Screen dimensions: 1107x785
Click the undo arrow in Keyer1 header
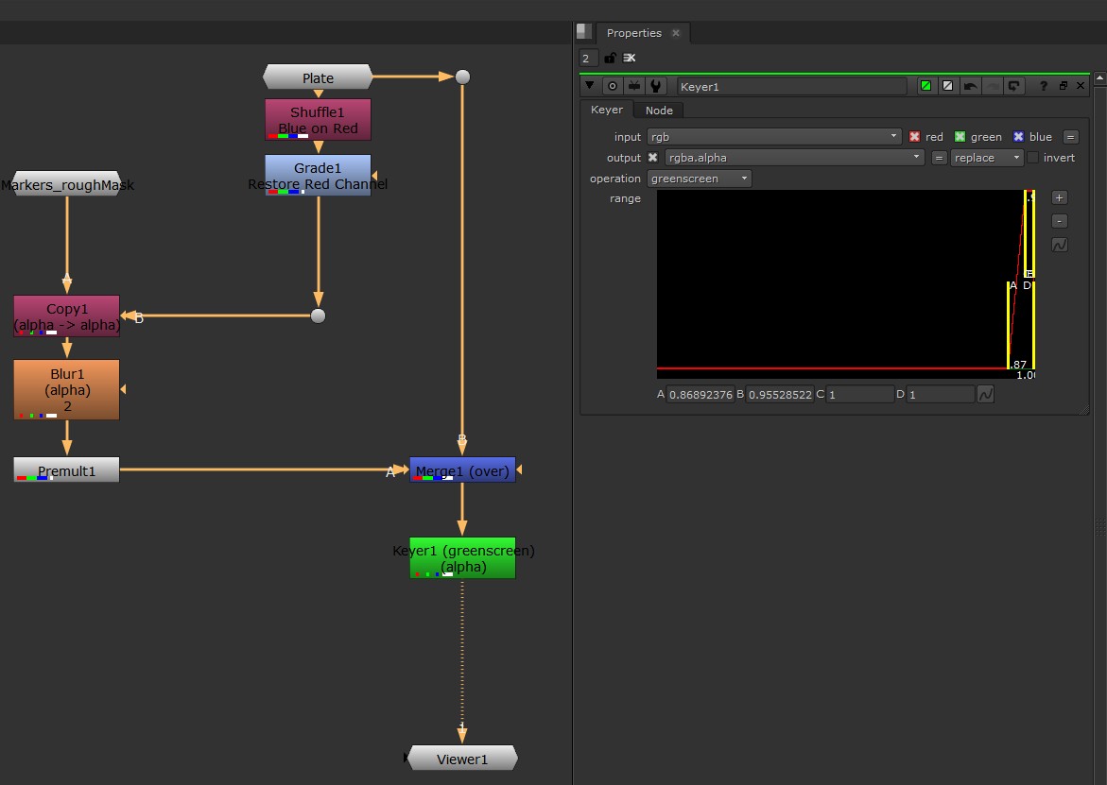click(970, 86)
